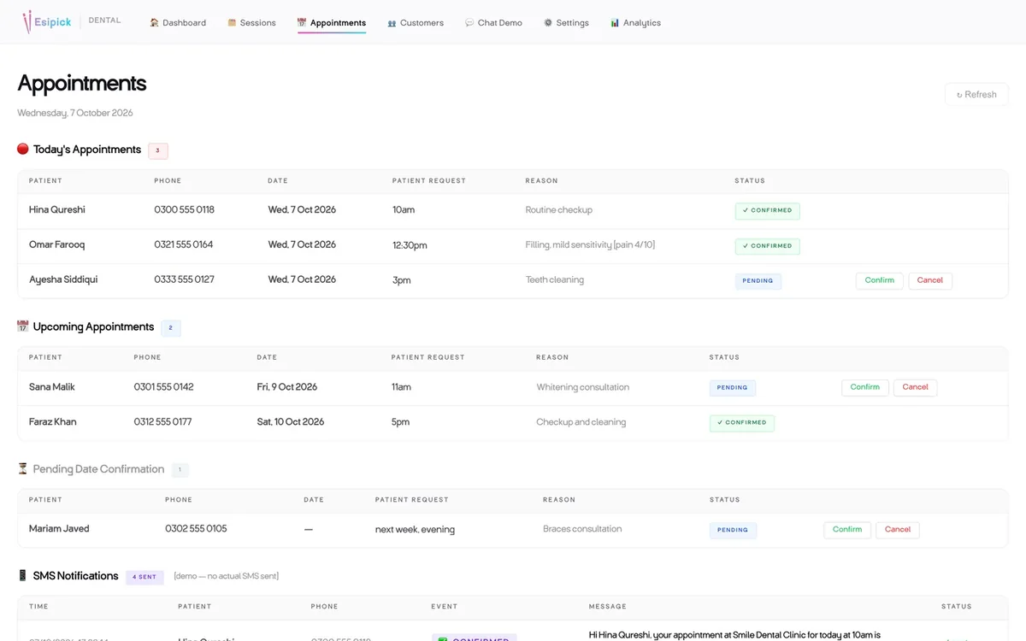This screenshot has width=1026, height=641.
Task: Switch to the Sessions tab
Action: pos(251,23)
